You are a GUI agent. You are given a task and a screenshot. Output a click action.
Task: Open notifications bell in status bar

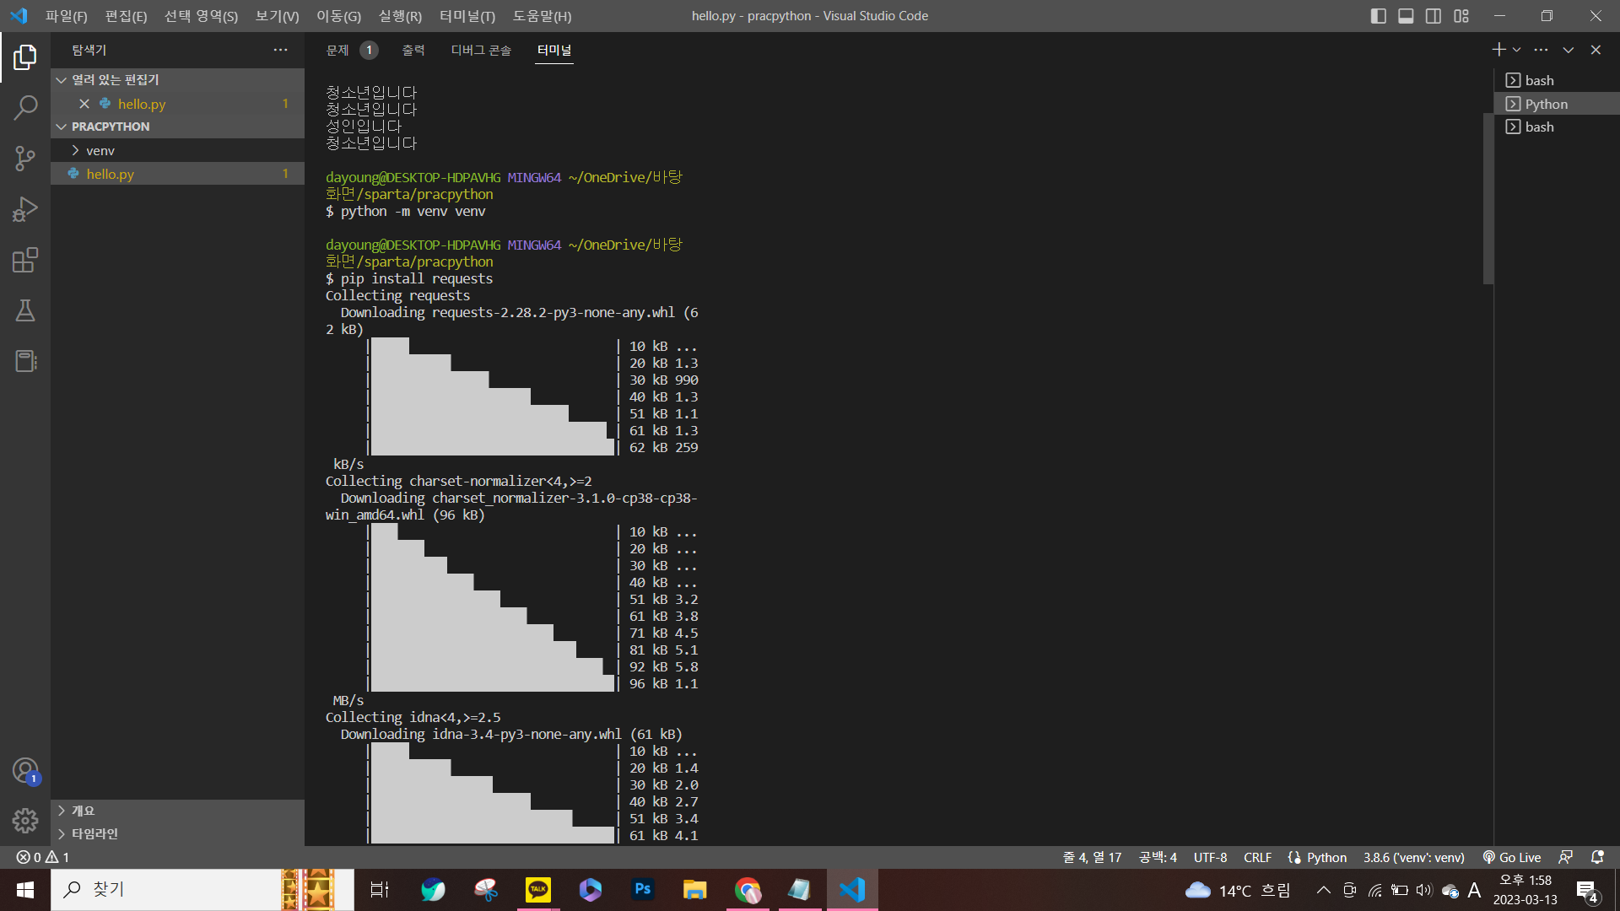(x=1597, y=857)
